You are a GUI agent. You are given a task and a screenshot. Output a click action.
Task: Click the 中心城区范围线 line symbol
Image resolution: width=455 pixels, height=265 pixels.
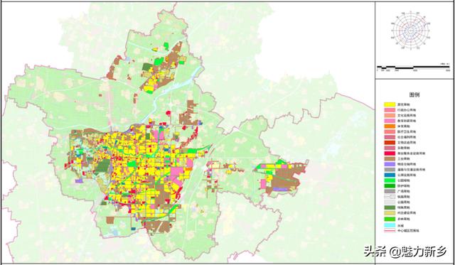390,231
